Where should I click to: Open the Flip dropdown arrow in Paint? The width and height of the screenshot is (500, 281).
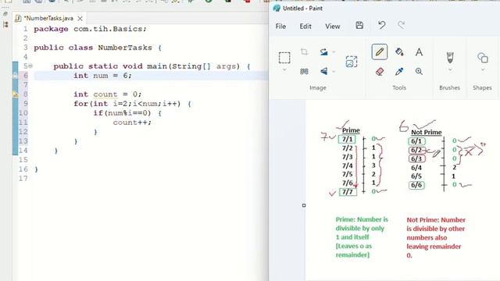[334, 72]
